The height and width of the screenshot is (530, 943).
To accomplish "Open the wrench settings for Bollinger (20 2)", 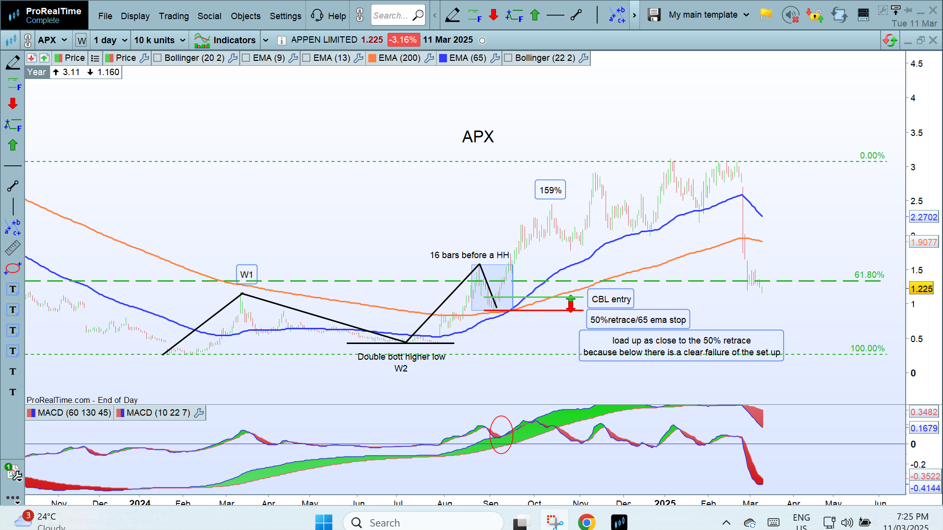I will coord(233,58).
